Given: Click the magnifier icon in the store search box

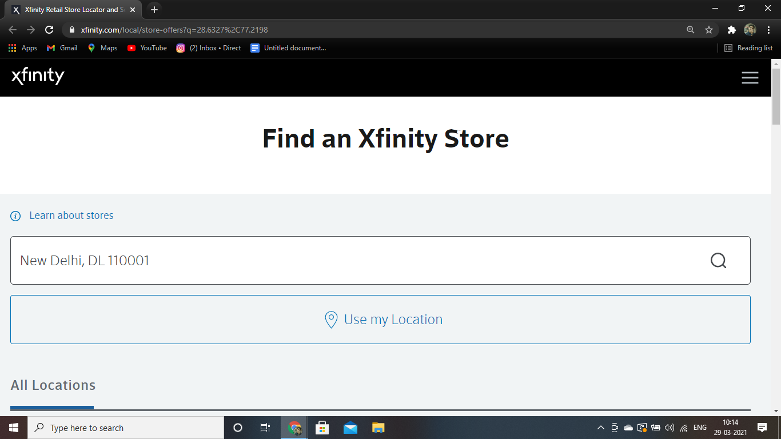Looking at the screenshot, I should (x=719, y=261).
